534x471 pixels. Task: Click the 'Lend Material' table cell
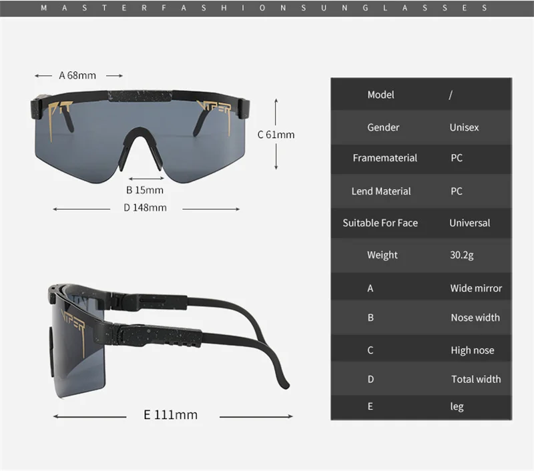coord(381,191)
